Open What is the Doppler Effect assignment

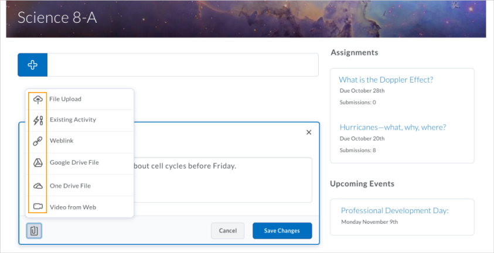pyautogui.click(x=386, y=80)
